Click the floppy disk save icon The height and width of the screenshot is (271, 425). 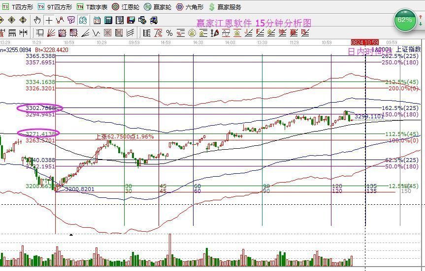(x=131, y=20)
